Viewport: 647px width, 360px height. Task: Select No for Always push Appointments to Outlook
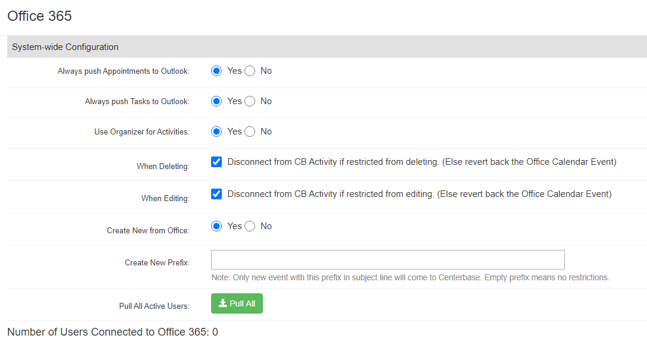tap(250, 71)
